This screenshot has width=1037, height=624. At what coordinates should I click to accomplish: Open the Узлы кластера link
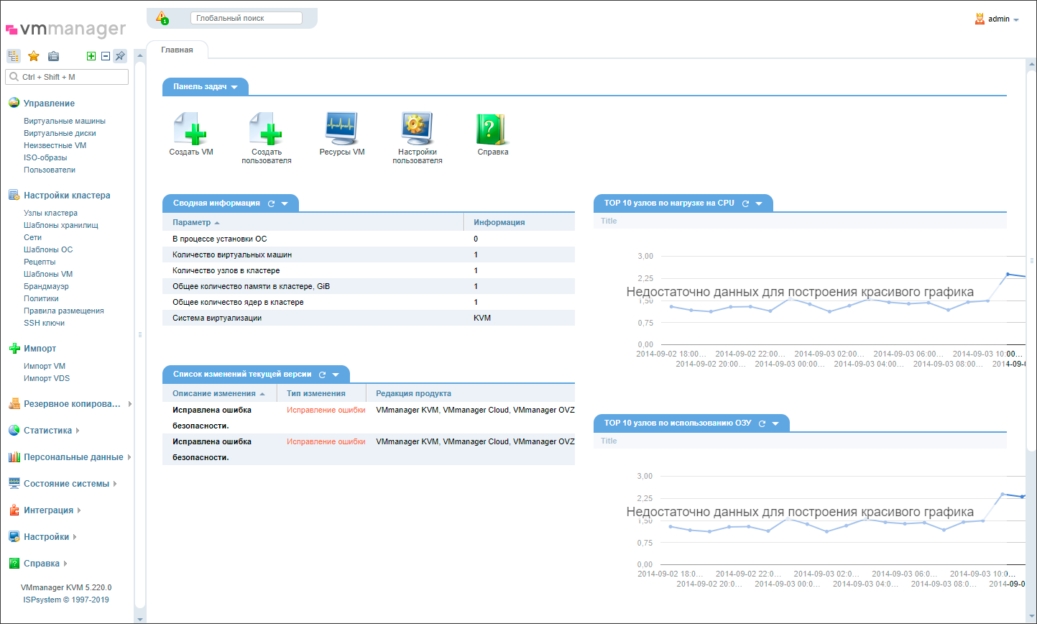[x=50, y=213]
